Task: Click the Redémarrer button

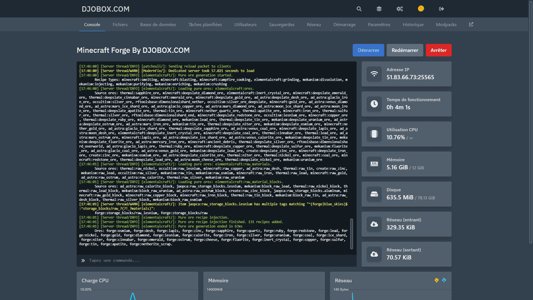Action: [x=405, y=50]
